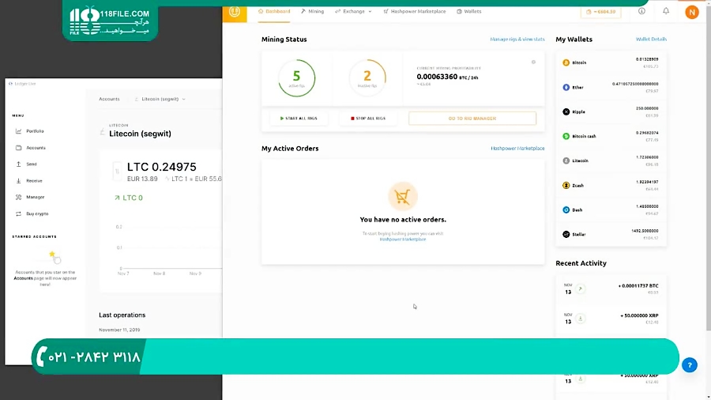Open Portfolio in Ledger Live menu
This screenshot has height=400, width=711.
point(30,131)
